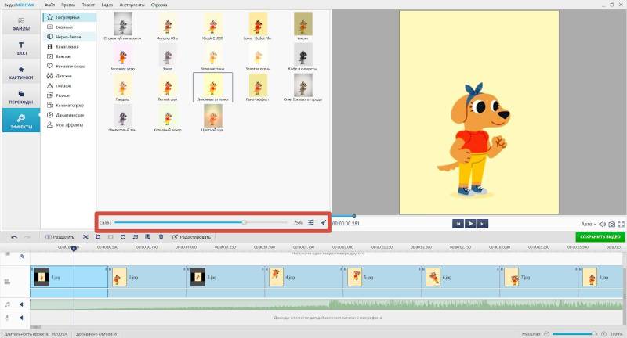Open the Текст section in left sidebar
This screenshot has width=627, height=338.
point(21,48)
